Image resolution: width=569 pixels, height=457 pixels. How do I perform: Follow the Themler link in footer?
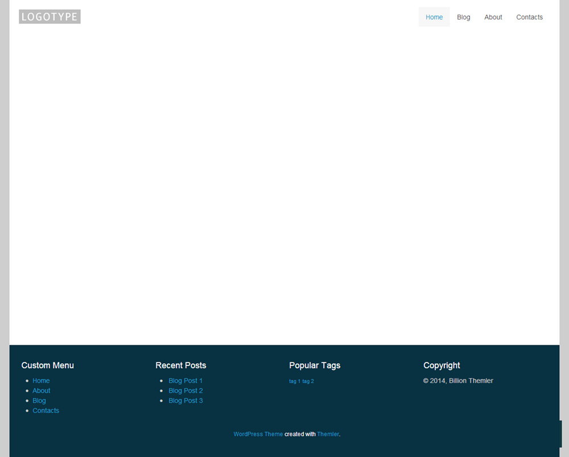tap(328, 434)
